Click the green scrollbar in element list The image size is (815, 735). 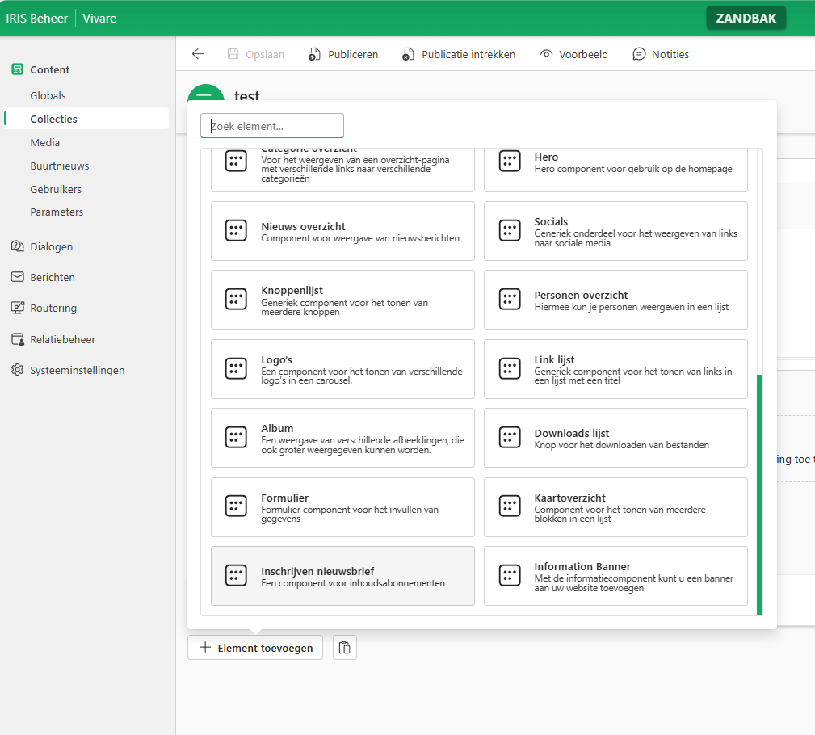pyautogui.click(x=759, y=494)
